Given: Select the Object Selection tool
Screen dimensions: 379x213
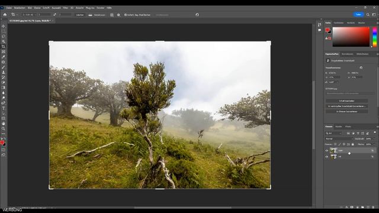Looking at the screenshot, I should coord(4,41).
